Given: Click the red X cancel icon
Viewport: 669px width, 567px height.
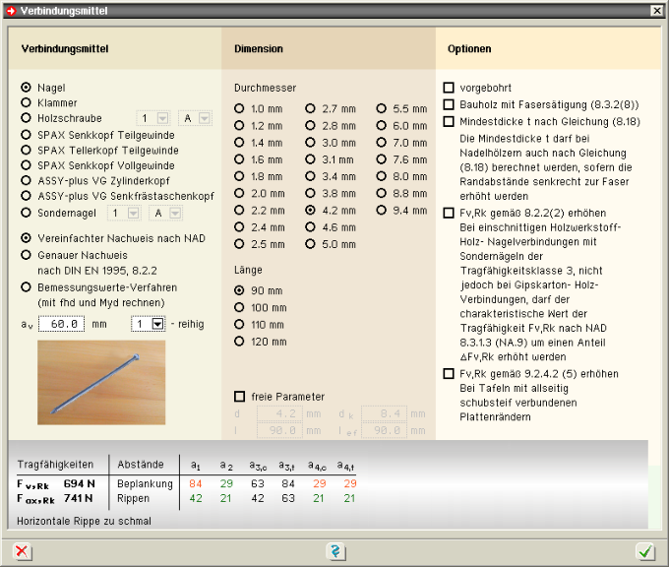Looking at the screenshot, I should tap(22, 552).
